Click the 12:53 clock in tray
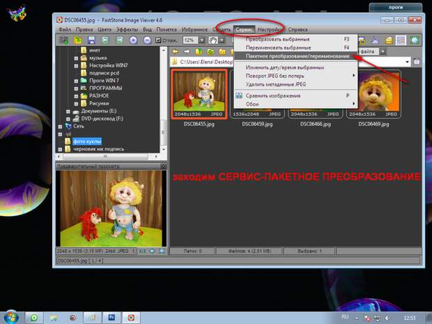The image size is (432, 324). coord(410,318)
